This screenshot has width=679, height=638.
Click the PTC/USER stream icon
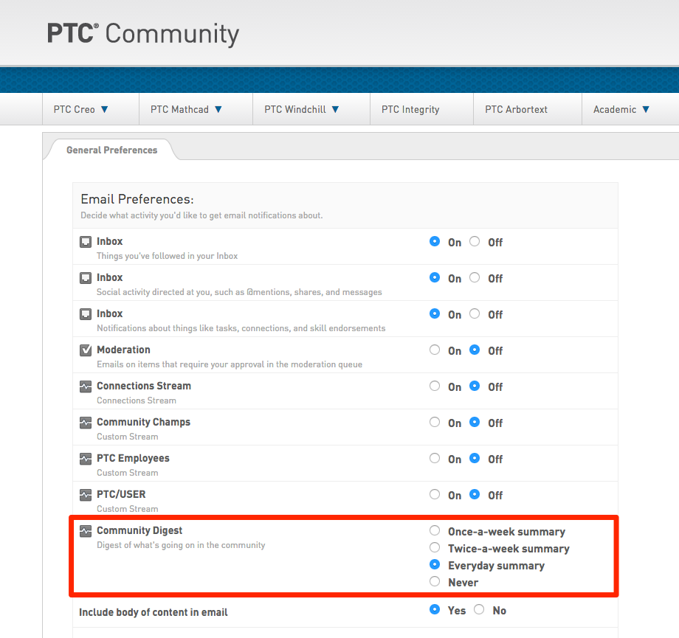tap(86, 494)
